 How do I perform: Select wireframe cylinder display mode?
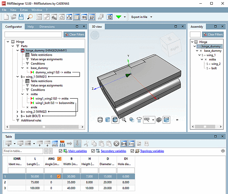tap(100, 120)
